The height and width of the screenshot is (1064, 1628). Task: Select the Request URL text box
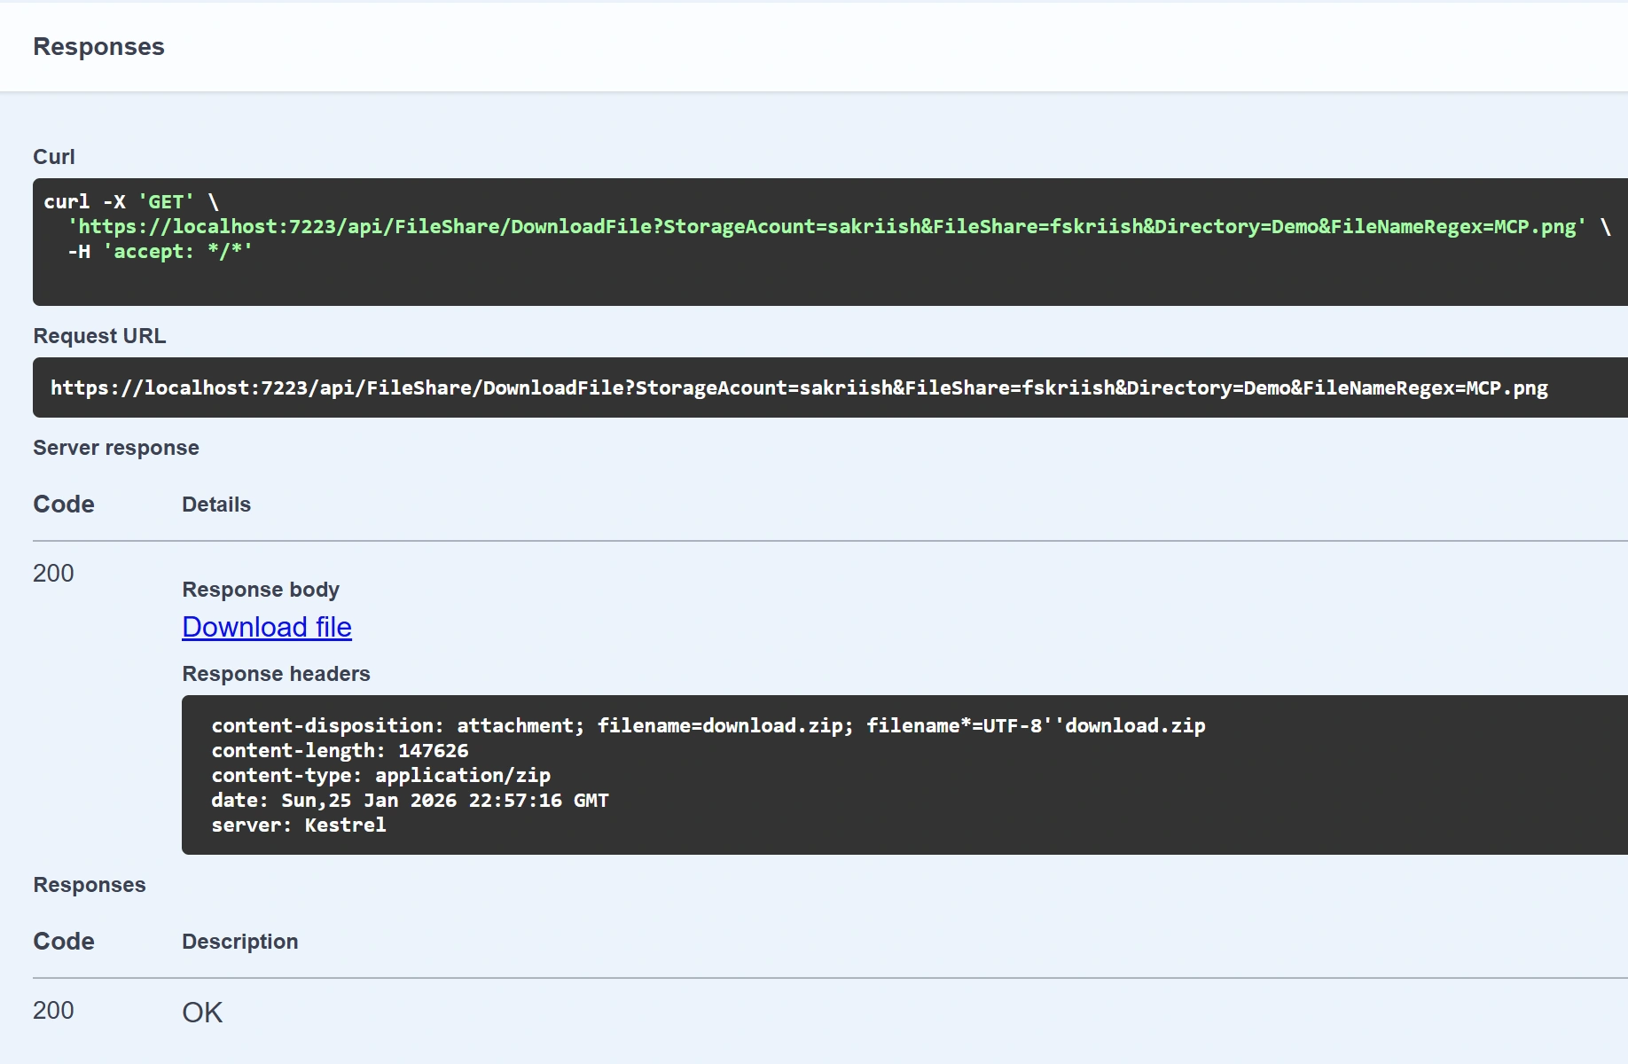coord(830,387)
